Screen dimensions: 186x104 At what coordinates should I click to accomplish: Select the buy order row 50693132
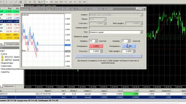tap(93, 97)
